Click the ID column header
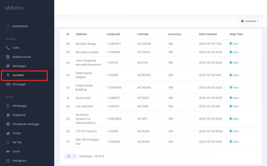 click(68, 34)
